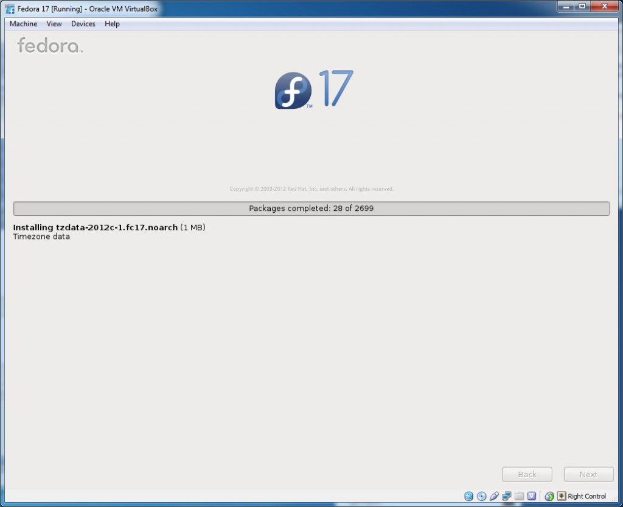Open the Help menu
The image size is (623, 507).
point(112,24)
